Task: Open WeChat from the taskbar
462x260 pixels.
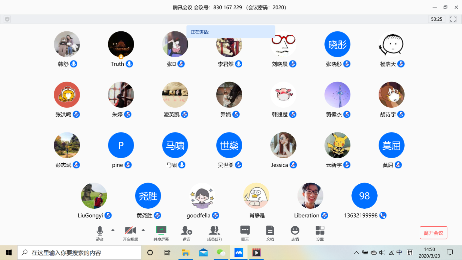Action: click(221, 253)
